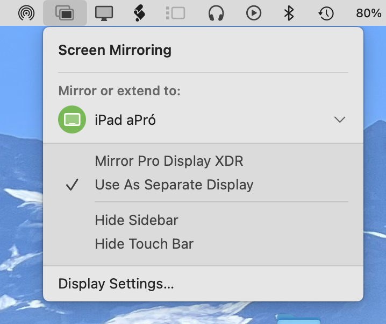The image size is (386, 324).
Task: Click the Shazam-style diamond menu bar icon
Action: 139,13
